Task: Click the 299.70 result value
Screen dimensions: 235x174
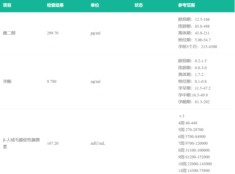Action: click(53, 33)
